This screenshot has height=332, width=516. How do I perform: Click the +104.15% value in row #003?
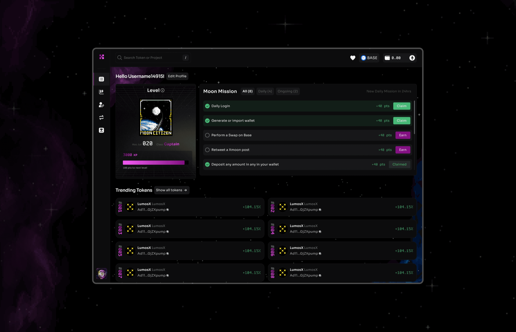click(x=252, y=229)
